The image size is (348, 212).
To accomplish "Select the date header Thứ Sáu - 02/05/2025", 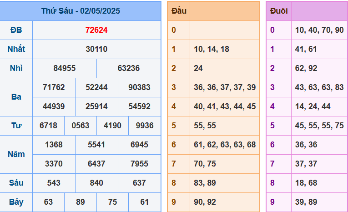I will [x=81, y=11].
